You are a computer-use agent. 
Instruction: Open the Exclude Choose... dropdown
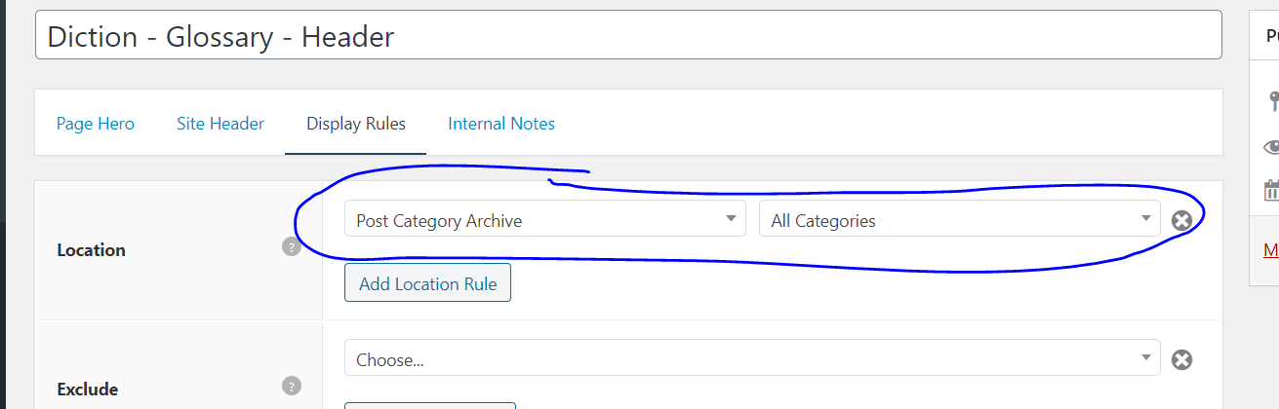tap(752, 357)
